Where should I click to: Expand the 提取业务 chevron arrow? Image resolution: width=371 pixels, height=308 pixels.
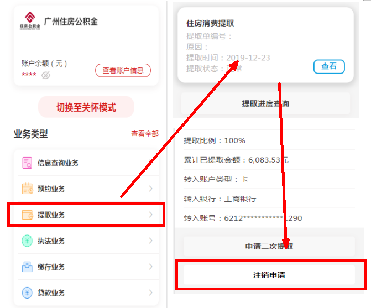(x=150, y=215)
